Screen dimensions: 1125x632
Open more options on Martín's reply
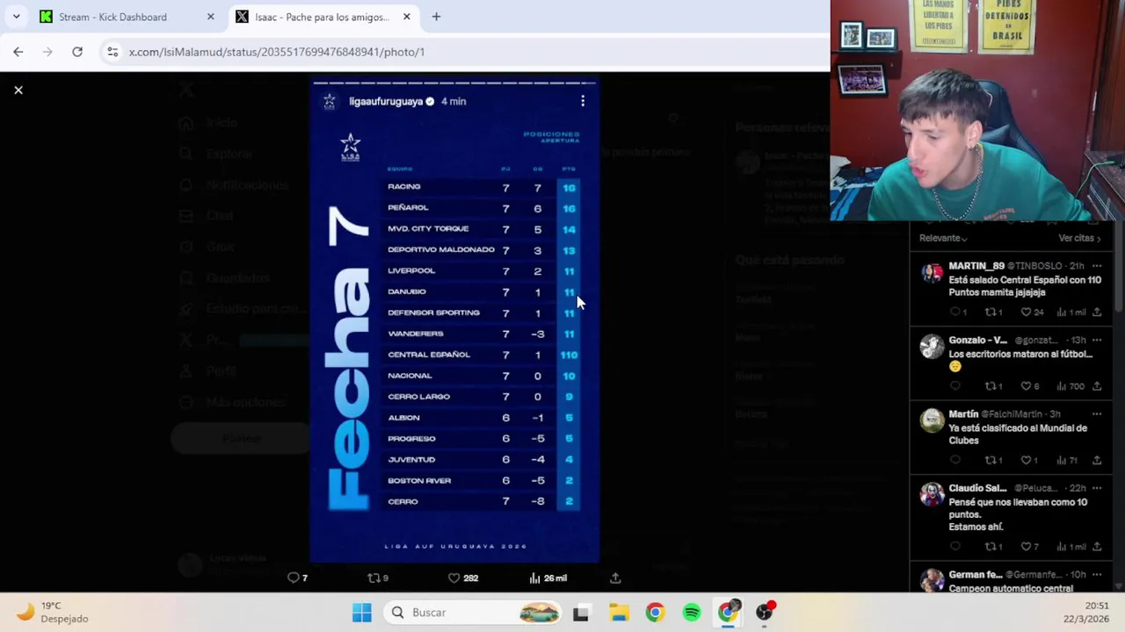(1097, 414)
